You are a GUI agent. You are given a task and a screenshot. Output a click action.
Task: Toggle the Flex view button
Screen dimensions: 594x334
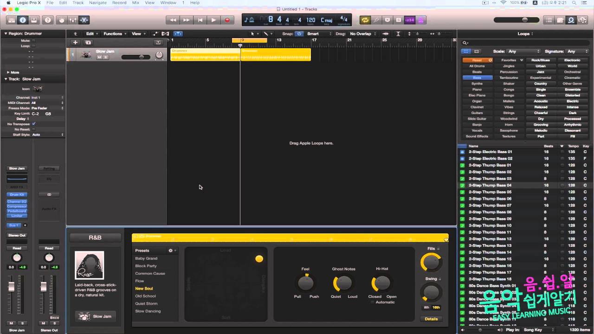tap(165, 34)
